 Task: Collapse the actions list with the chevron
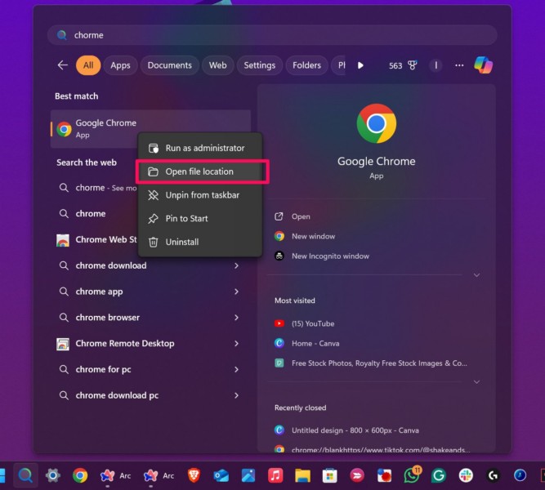pyautogui.click(x=477, y=275)
